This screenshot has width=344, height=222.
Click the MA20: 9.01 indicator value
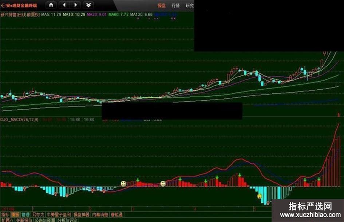coord(97,15)
